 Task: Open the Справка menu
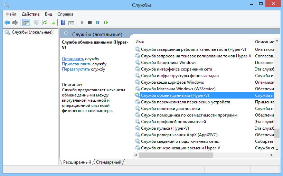point(65,14)
